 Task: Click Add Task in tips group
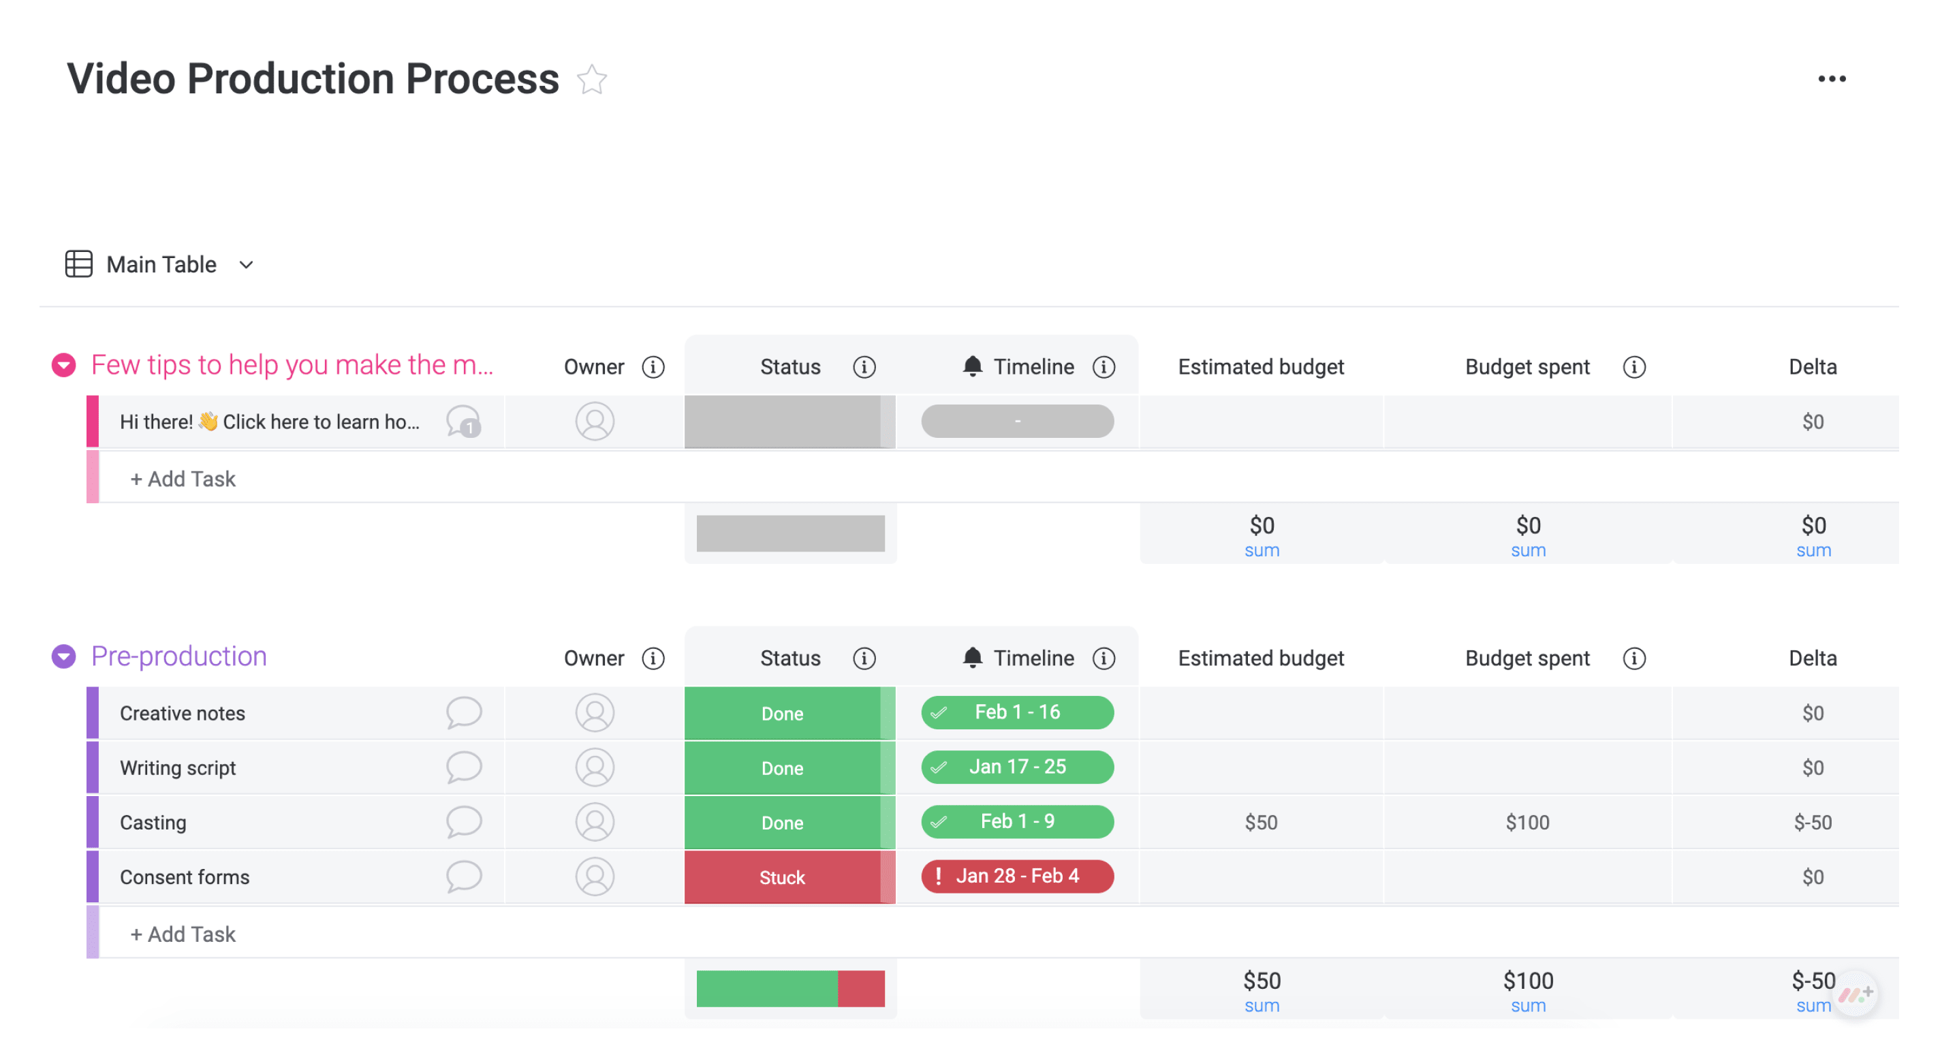pyautogui.click(x=183, y=478)
